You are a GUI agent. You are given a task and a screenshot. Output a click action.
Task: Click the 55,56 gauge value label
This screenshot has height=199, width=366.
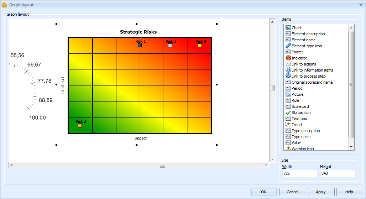[x=17, y=55]
